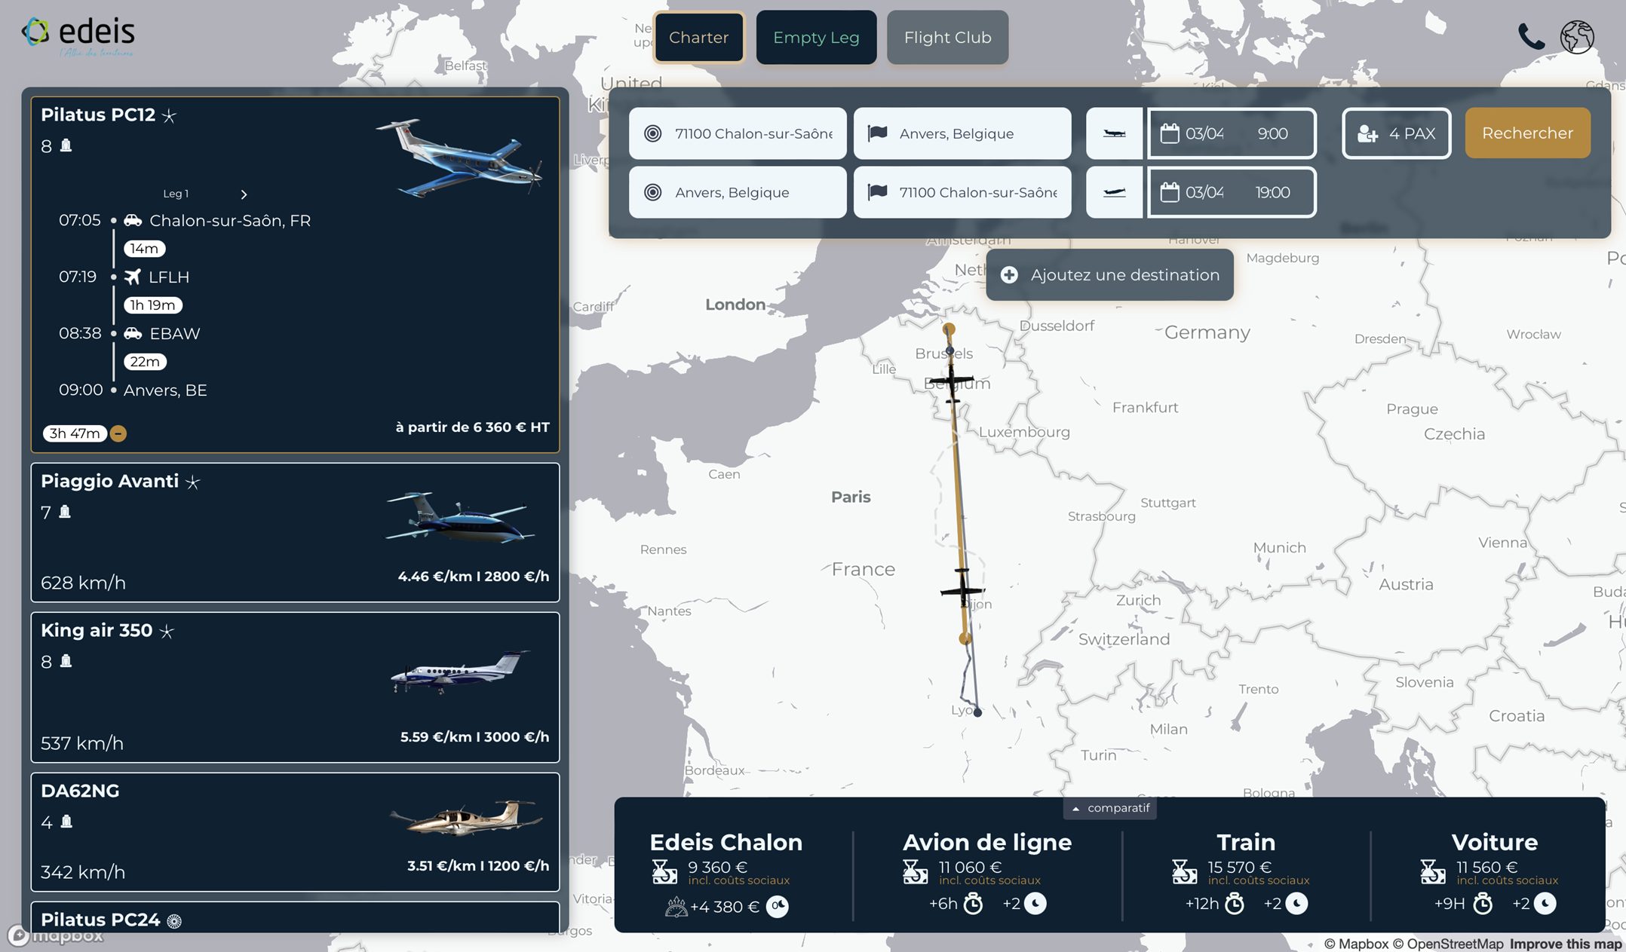Open the 4 PAX passenger selector
Screen dimensions: 1626x952
(1396, 133)
